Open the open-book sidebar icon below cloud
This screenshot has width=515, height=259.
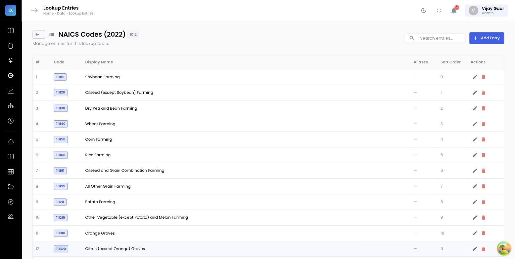coord(11,156)
